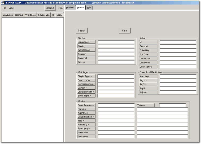
Task: Click the Search button
Action: (x=81, y=30)
